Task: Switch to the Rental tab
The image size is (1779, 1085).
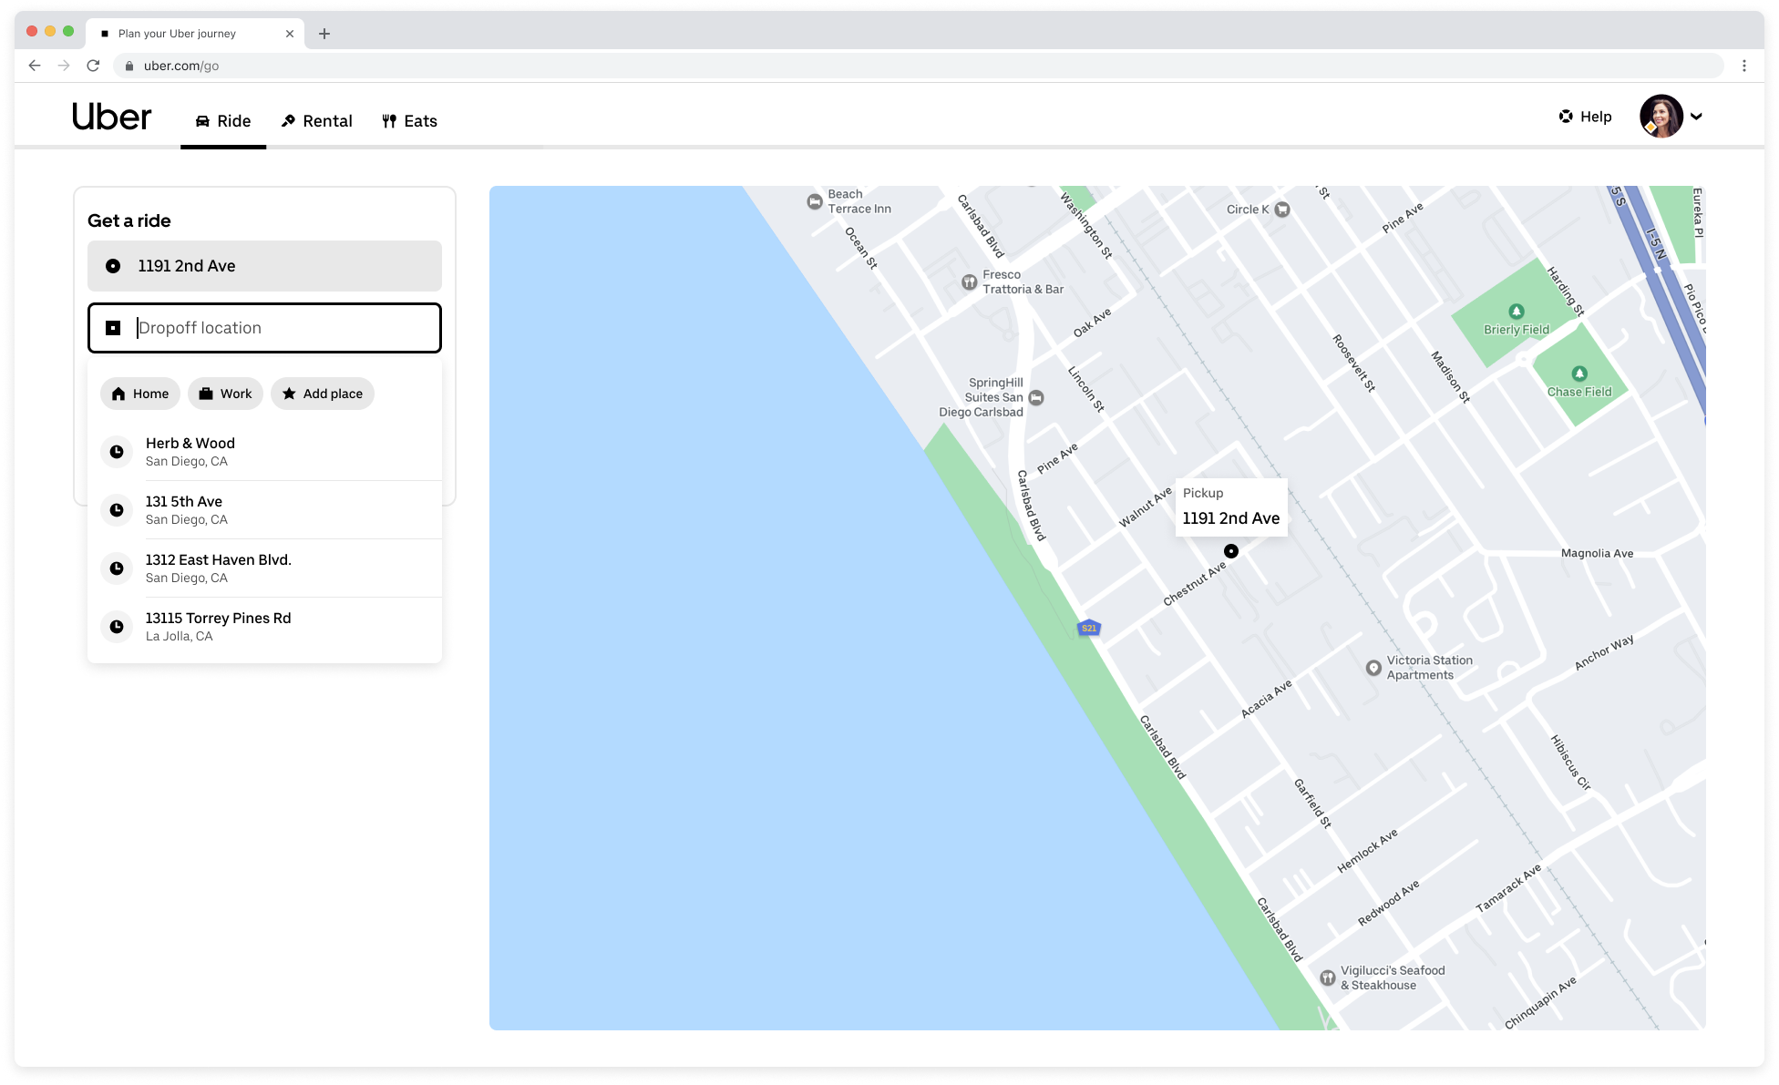Action: click(316, 121)
